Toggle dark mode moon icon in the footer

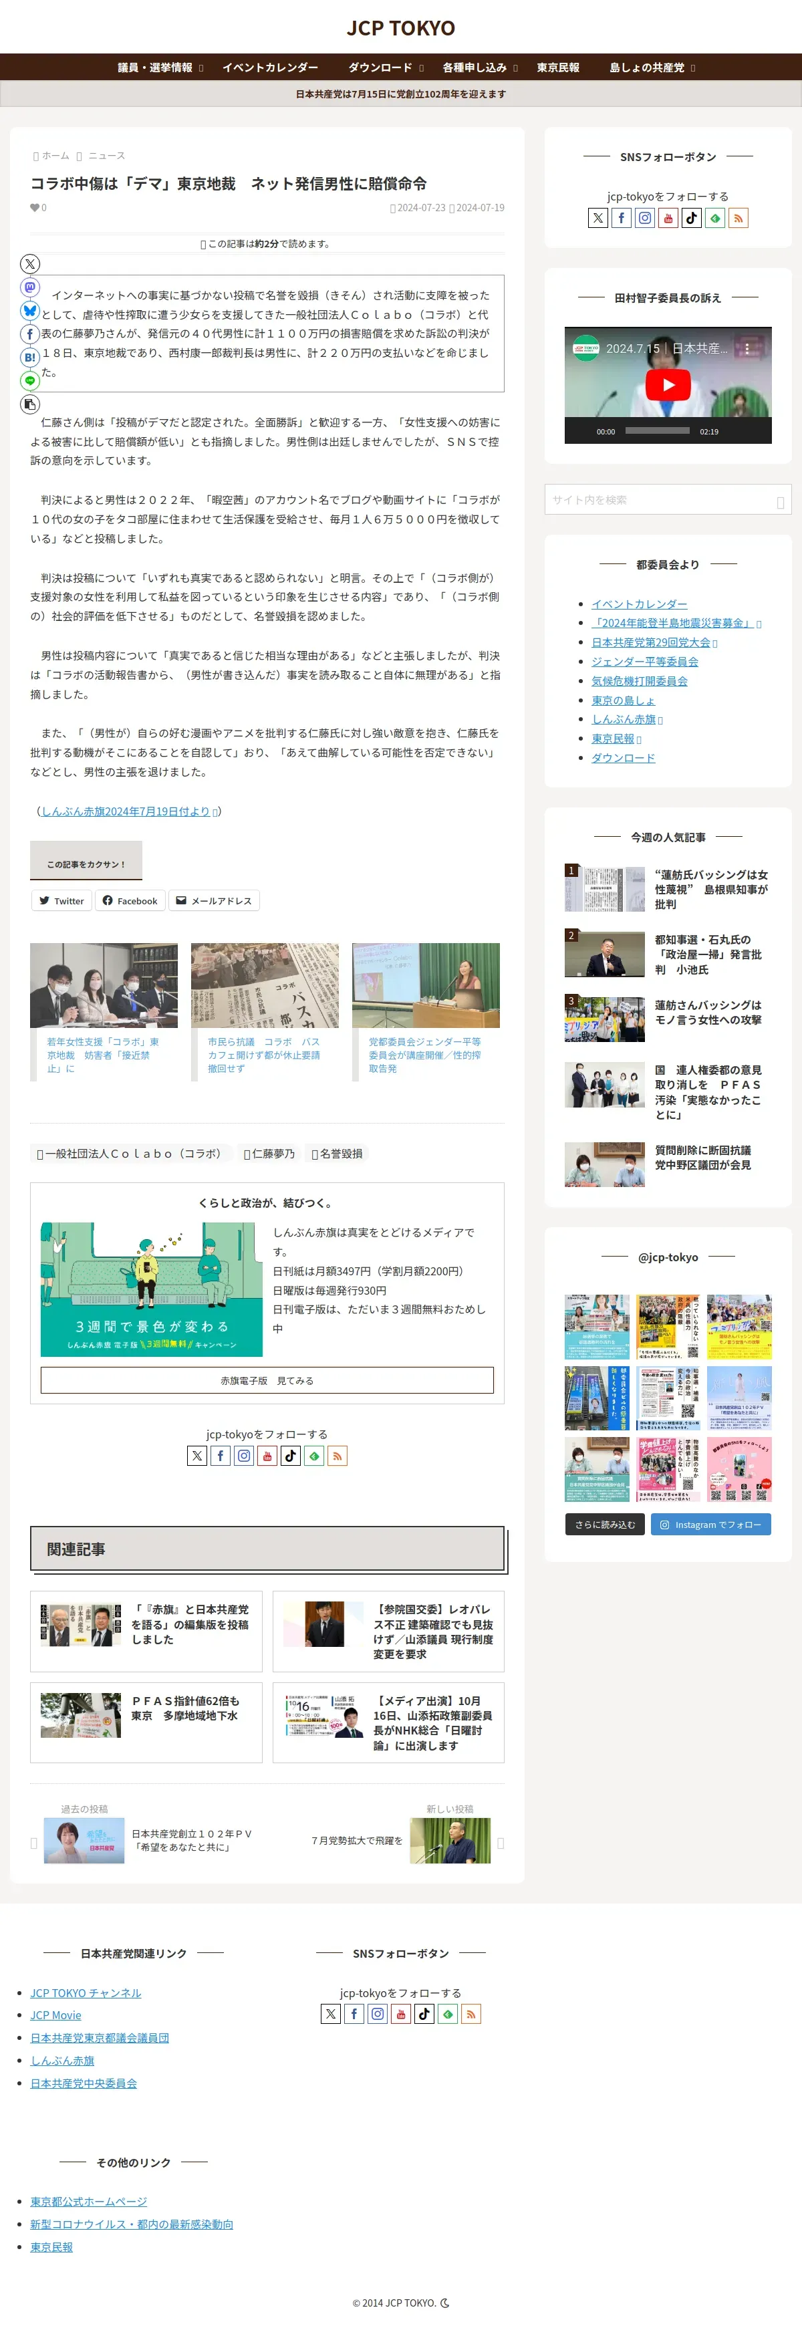[x=445, y=2303]
